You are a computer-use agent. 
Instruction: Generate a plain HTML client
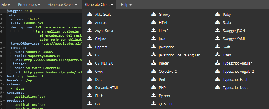pos(164,22)
